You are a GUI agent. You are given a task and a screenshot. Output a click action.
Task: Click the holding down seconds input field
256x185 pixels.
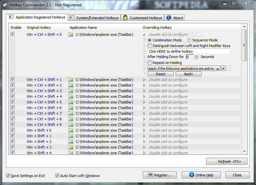pos(190,57)
